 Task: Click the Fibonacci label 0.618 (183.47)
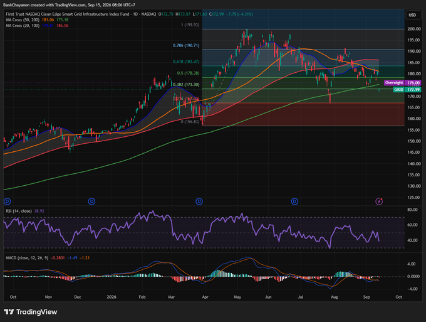186,62
